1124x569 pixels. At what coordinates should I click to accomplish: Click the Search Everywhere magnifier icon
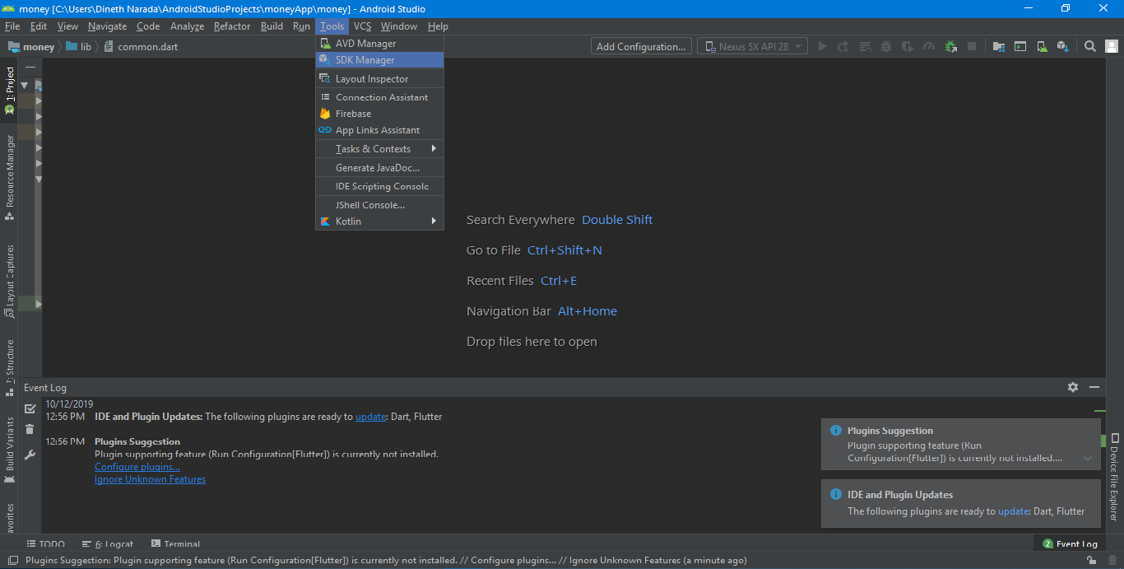coord(1090,47)
